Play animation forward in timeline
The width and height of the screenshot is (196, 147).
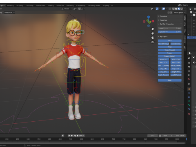pos(78,136)
